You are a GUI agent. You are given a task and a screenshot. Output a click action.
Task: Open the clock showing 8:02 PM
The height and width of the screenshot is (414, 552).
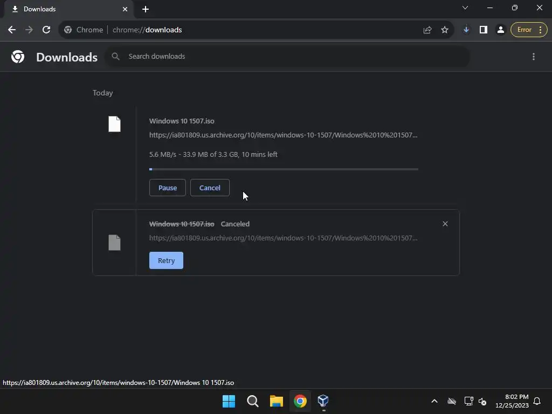coord(512,401)
